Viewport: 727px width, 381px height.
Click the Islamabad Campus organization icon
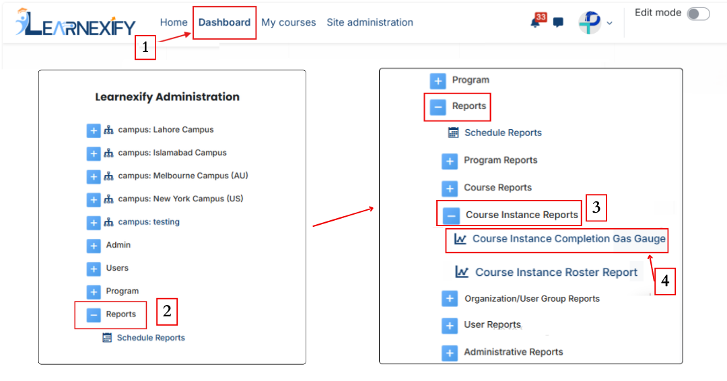point(108,153)
